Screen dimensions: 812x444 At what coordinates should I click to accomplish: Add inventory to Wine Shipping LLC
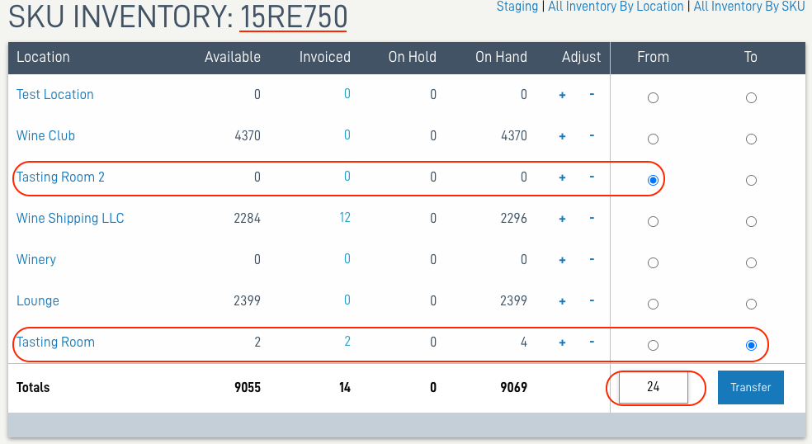click(562, 219)
